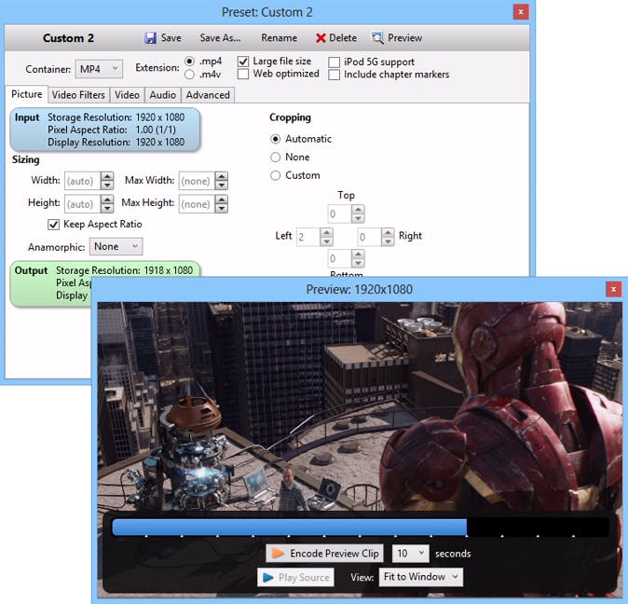Viewport: 628px width, 604px height.
Task: Increase Bottom crop value with up arrow
Action: click(358, 254)
